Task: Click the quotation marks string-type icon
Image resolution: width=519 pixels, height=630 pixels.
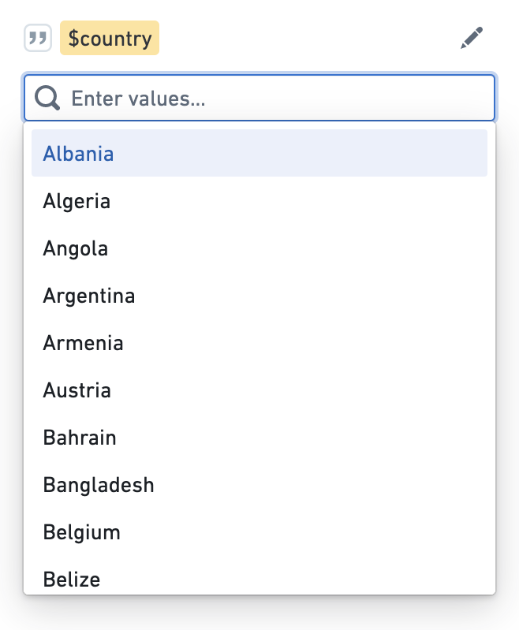Action: click(38, 38)
